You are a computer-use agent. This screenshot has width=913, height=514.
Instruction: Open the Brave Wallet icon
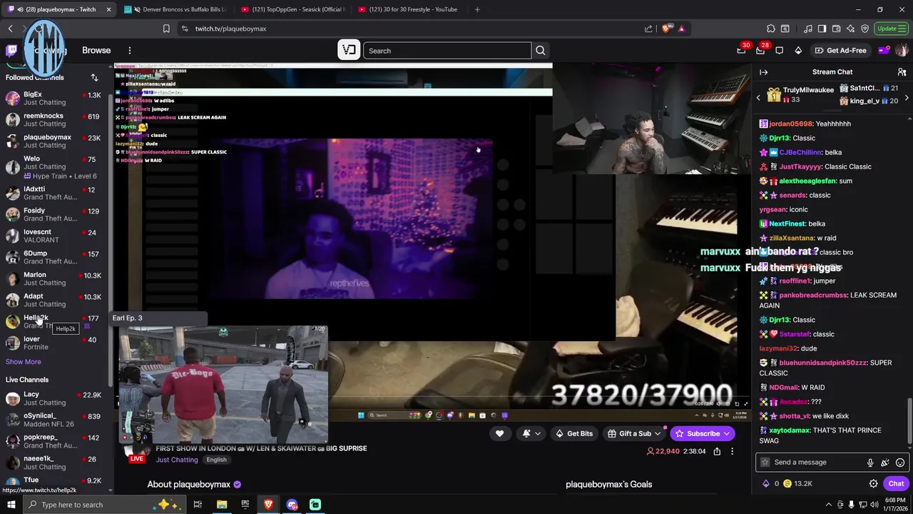[x=837, y=29]
